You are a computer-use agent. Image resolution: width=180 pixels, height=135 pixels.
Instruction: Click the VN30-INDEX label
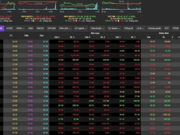[x=27, y=16]
